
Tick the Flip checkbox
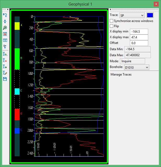(x=112, y=26)
